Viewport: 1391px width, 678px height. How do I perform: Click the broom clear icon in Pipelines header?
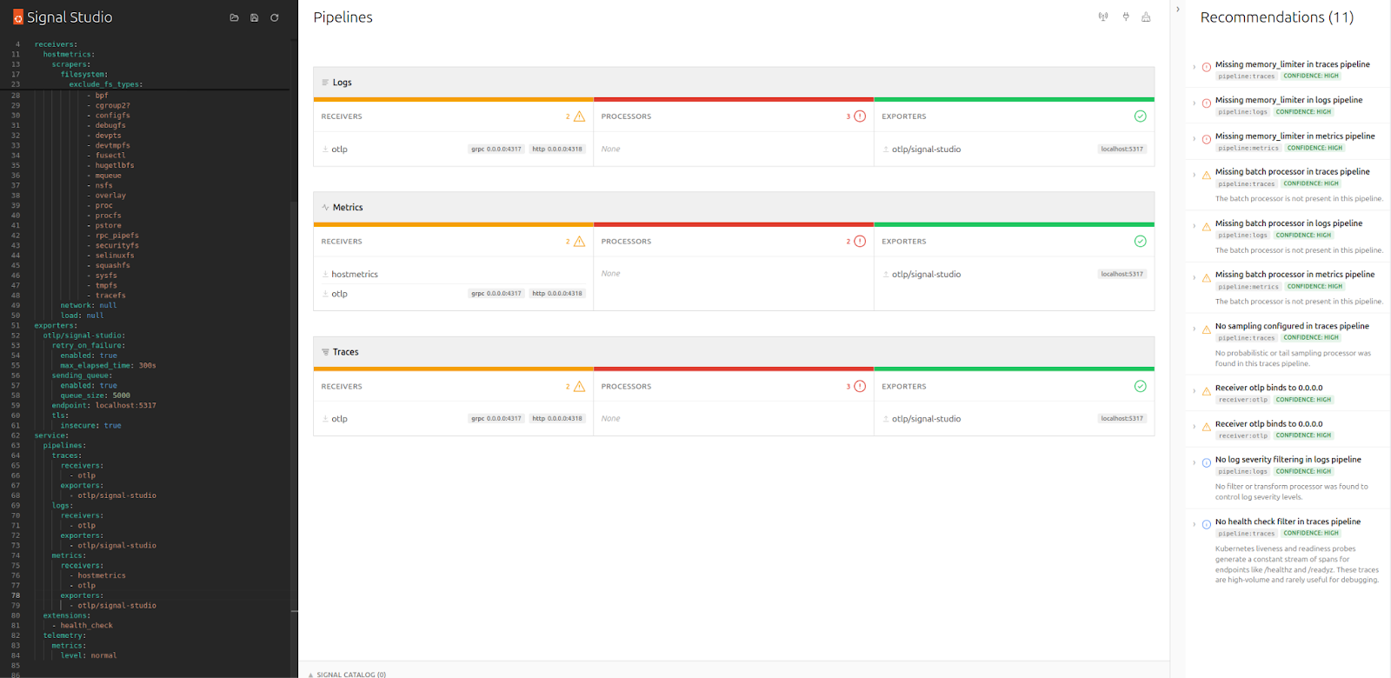coord(1146,17)
